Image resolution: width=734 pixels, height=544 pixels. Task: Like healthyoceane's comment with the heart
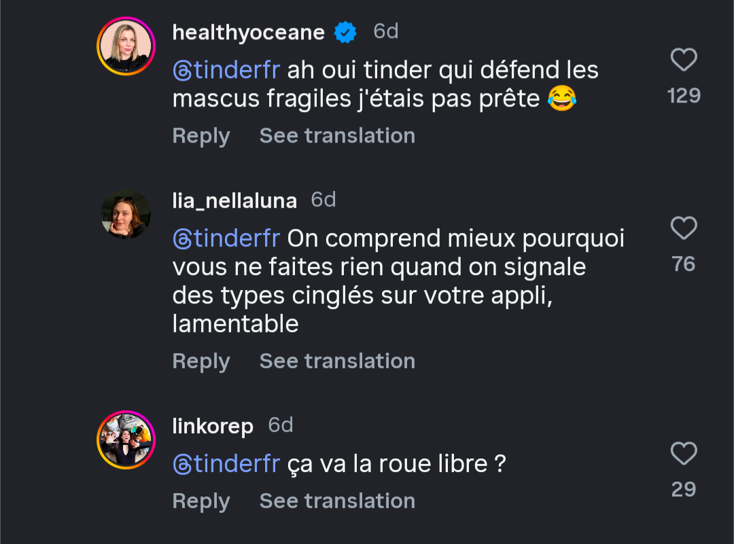[x=684, y=60]
